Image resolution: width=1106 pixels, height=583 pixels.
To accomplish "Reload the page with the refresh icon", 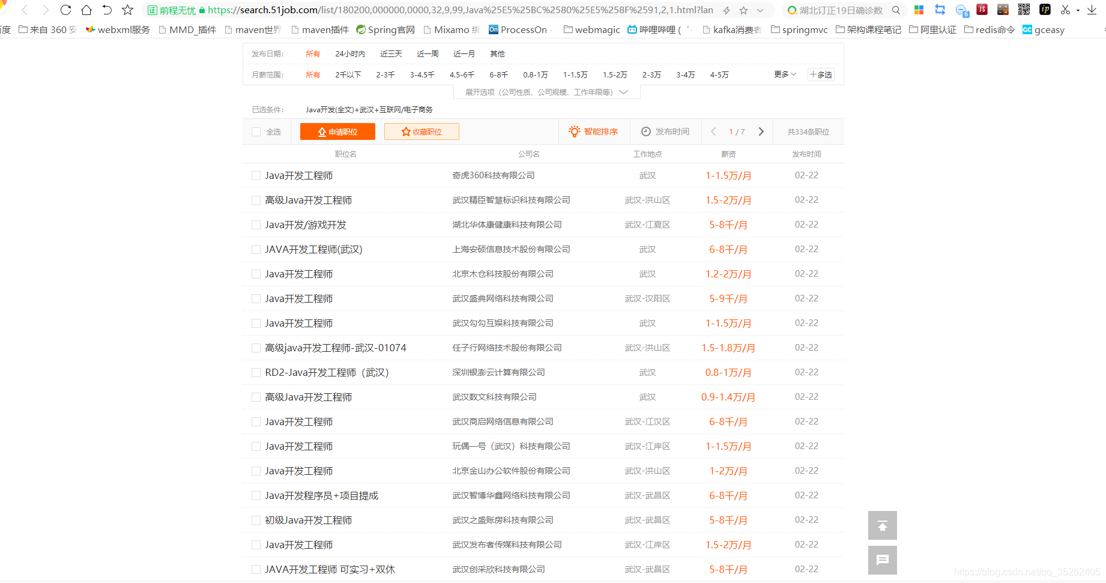I will 66,10.
